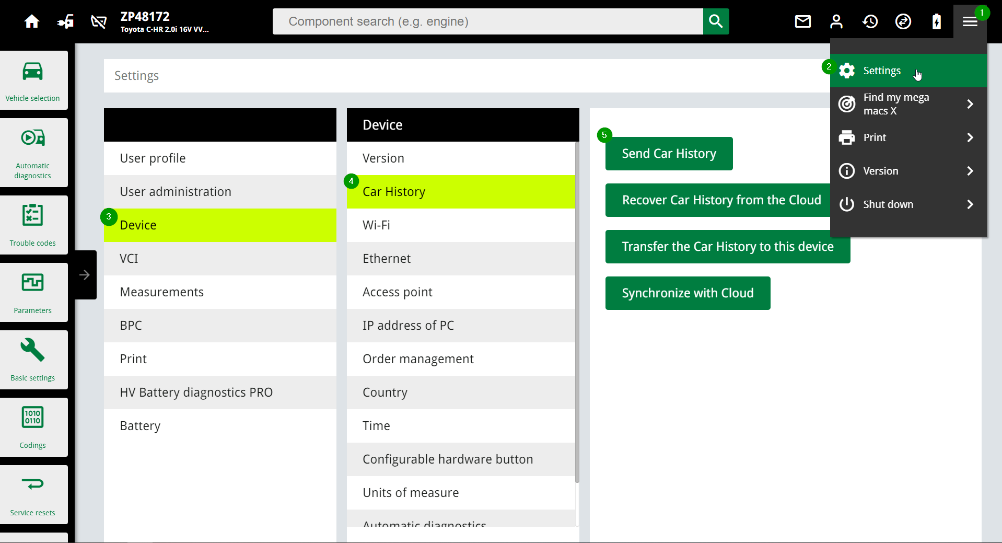Open Access point in the Device list

tap(461, 292)
